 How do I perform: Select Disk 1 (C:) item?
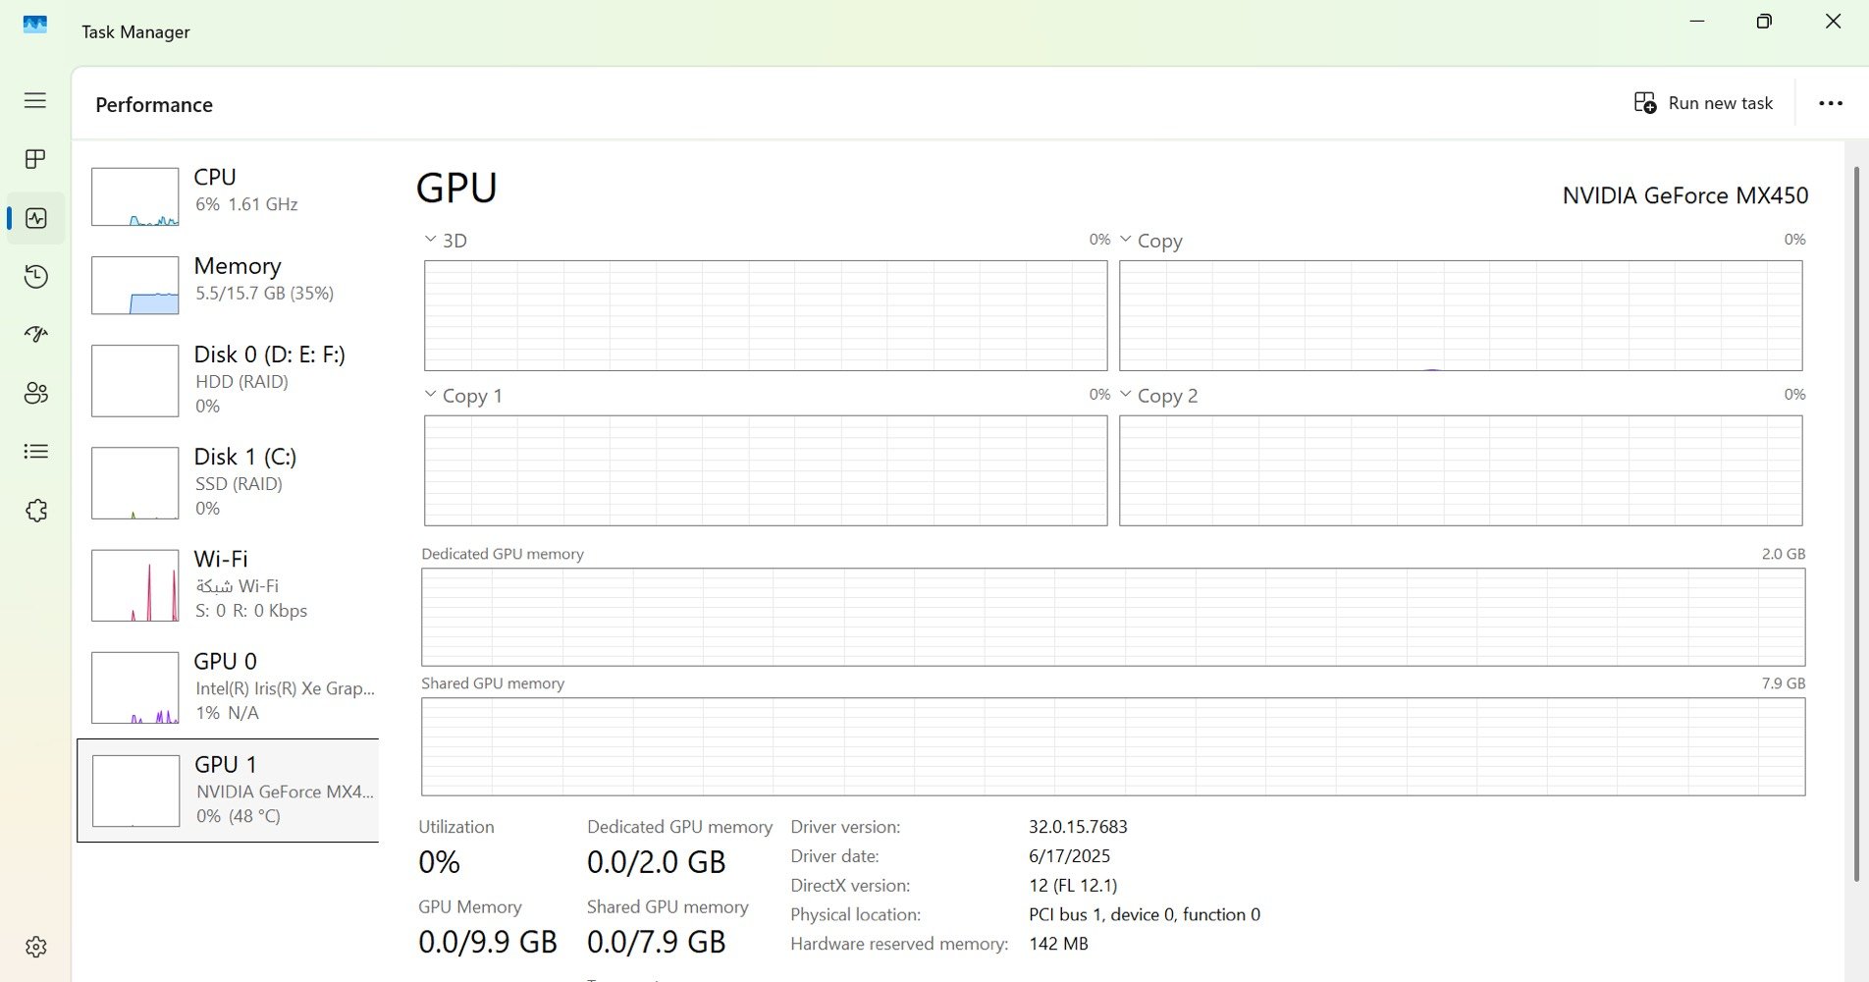(228, 482)
